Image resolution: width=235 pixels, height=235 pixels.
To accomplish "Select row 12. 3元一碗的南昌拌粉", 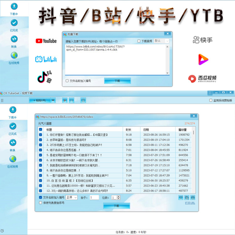I will (x=115, y=191).
